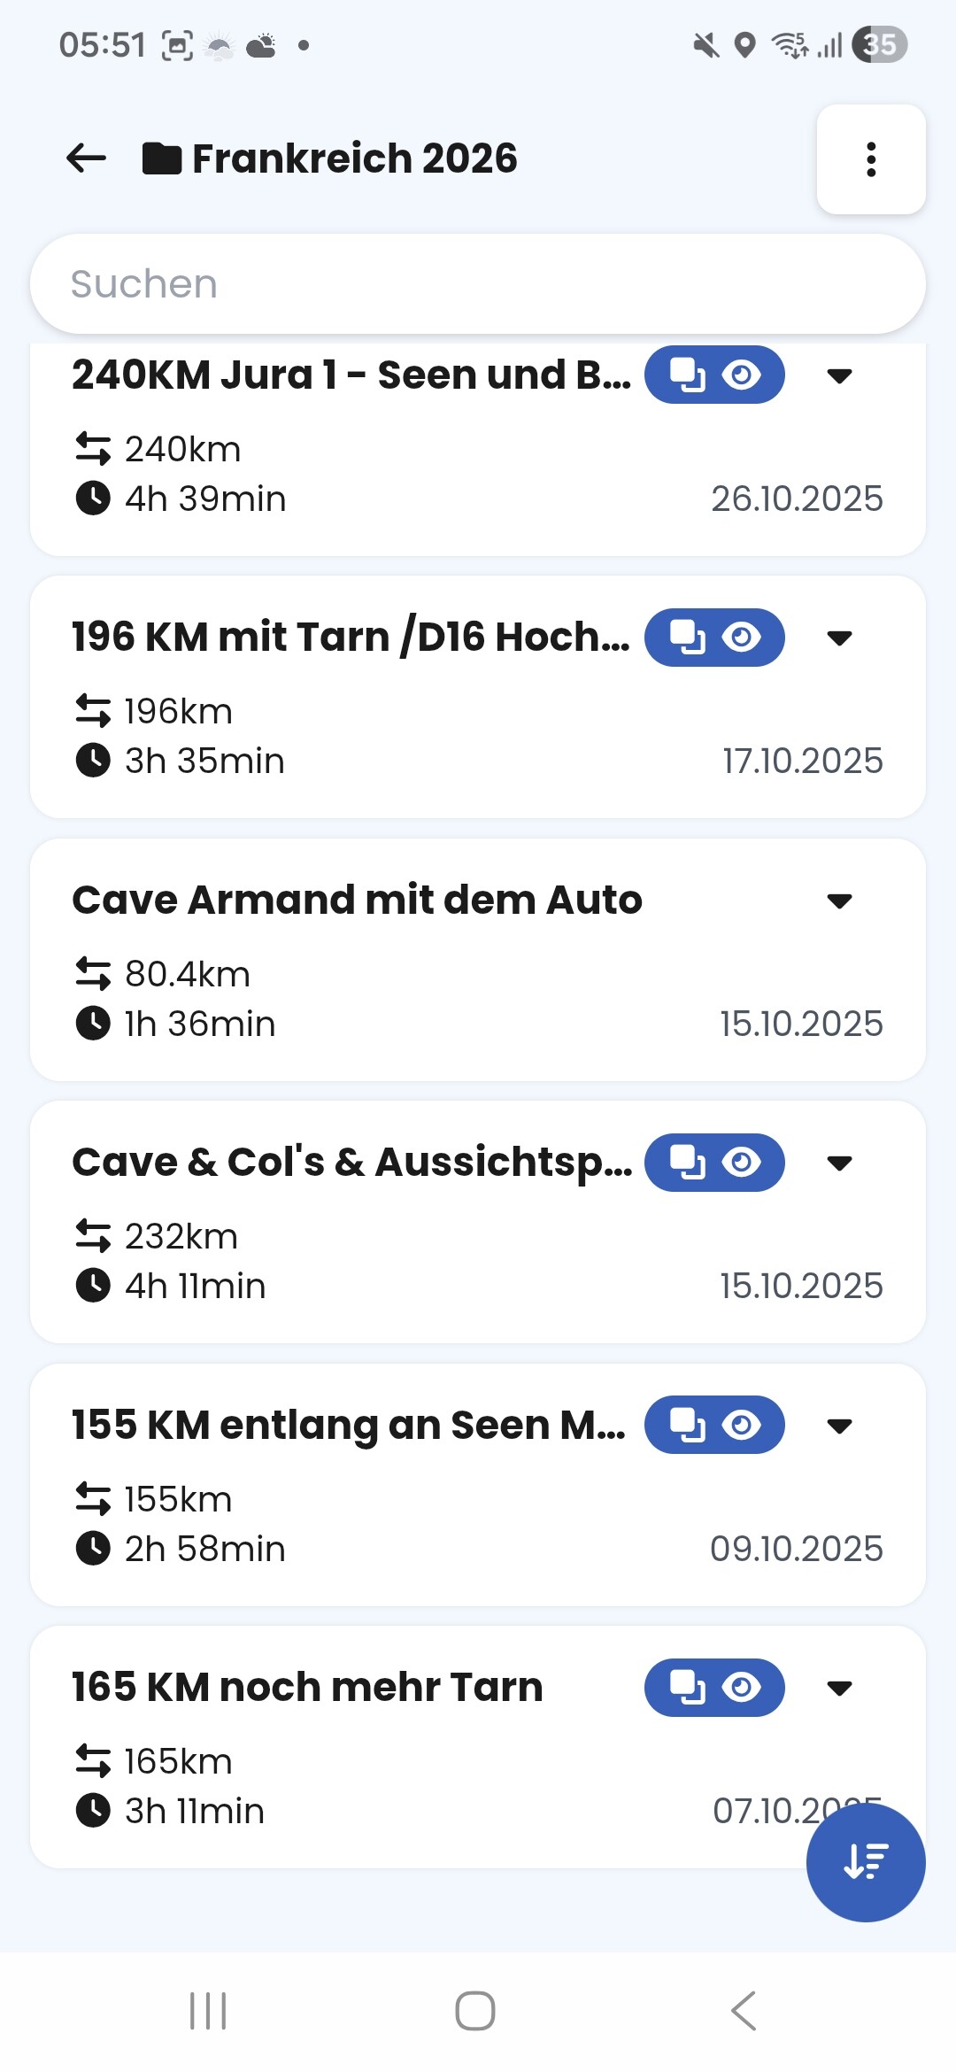The image size is (956, 2072).
Task: Tap the Android recent apps button
Action: [209, 2011]
